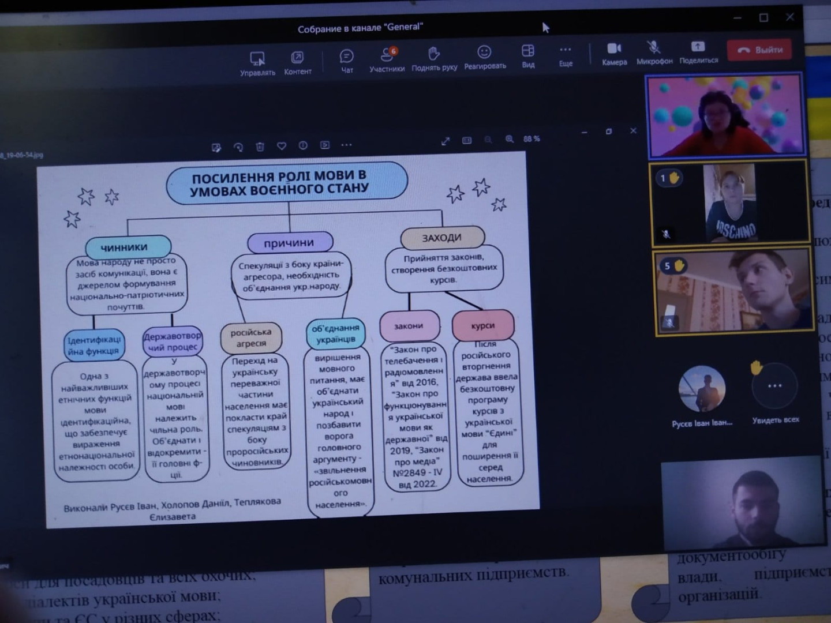Minimize the Teams meeting window

[x=738, y=18]
